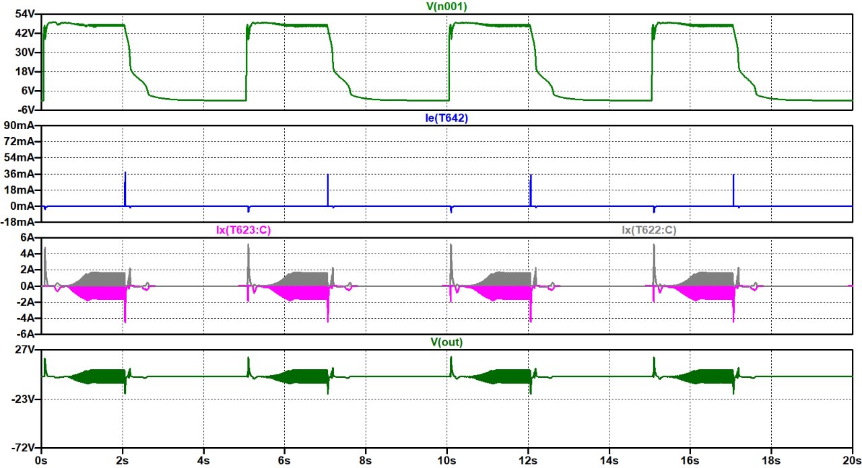Select the Ie(T642) trace label
862x468 pixels.
tap(448, 118)
